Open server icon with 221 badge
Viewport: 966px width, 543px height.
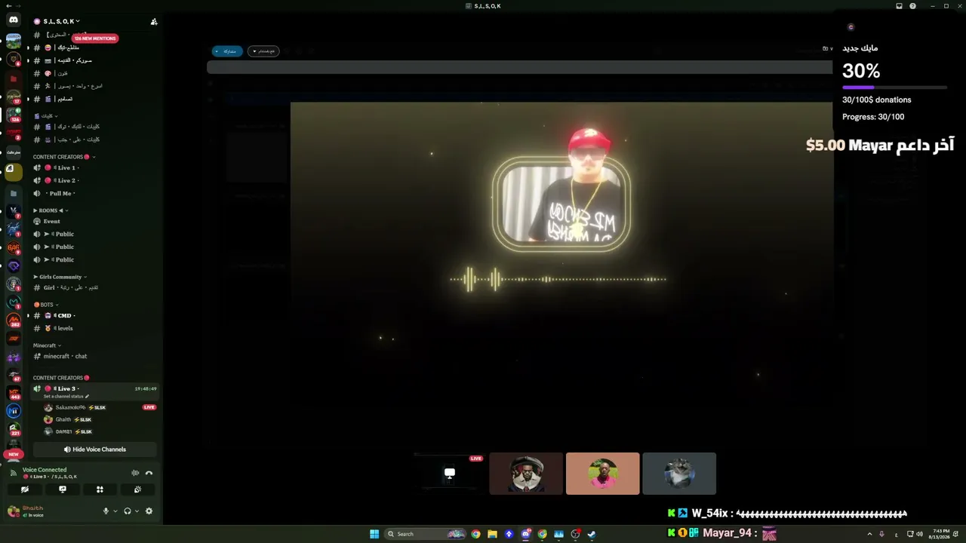(x=14, y=429)
